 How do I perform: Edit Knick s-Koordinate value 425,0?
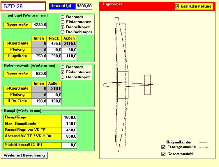pyautogui.click(x=54, y=44)
